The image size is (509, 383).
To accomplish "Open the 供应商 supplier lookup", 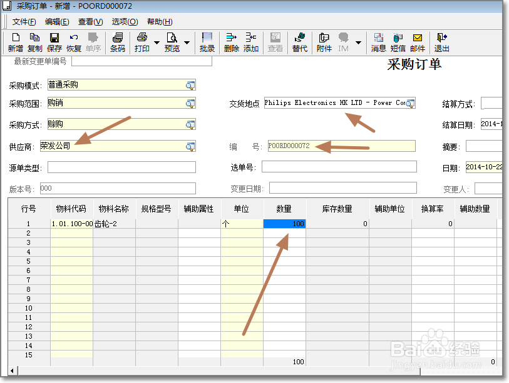I will coord(190,146).
